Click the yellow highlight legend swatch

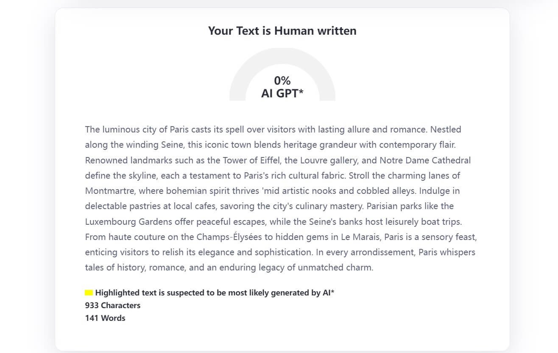tap(89, 292)
